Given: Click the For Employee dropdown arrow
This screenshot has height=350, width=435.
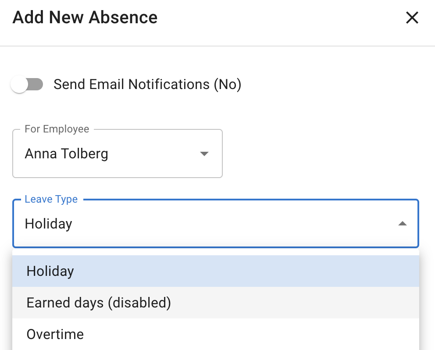Looking at the screenshot, I should 204,154.
